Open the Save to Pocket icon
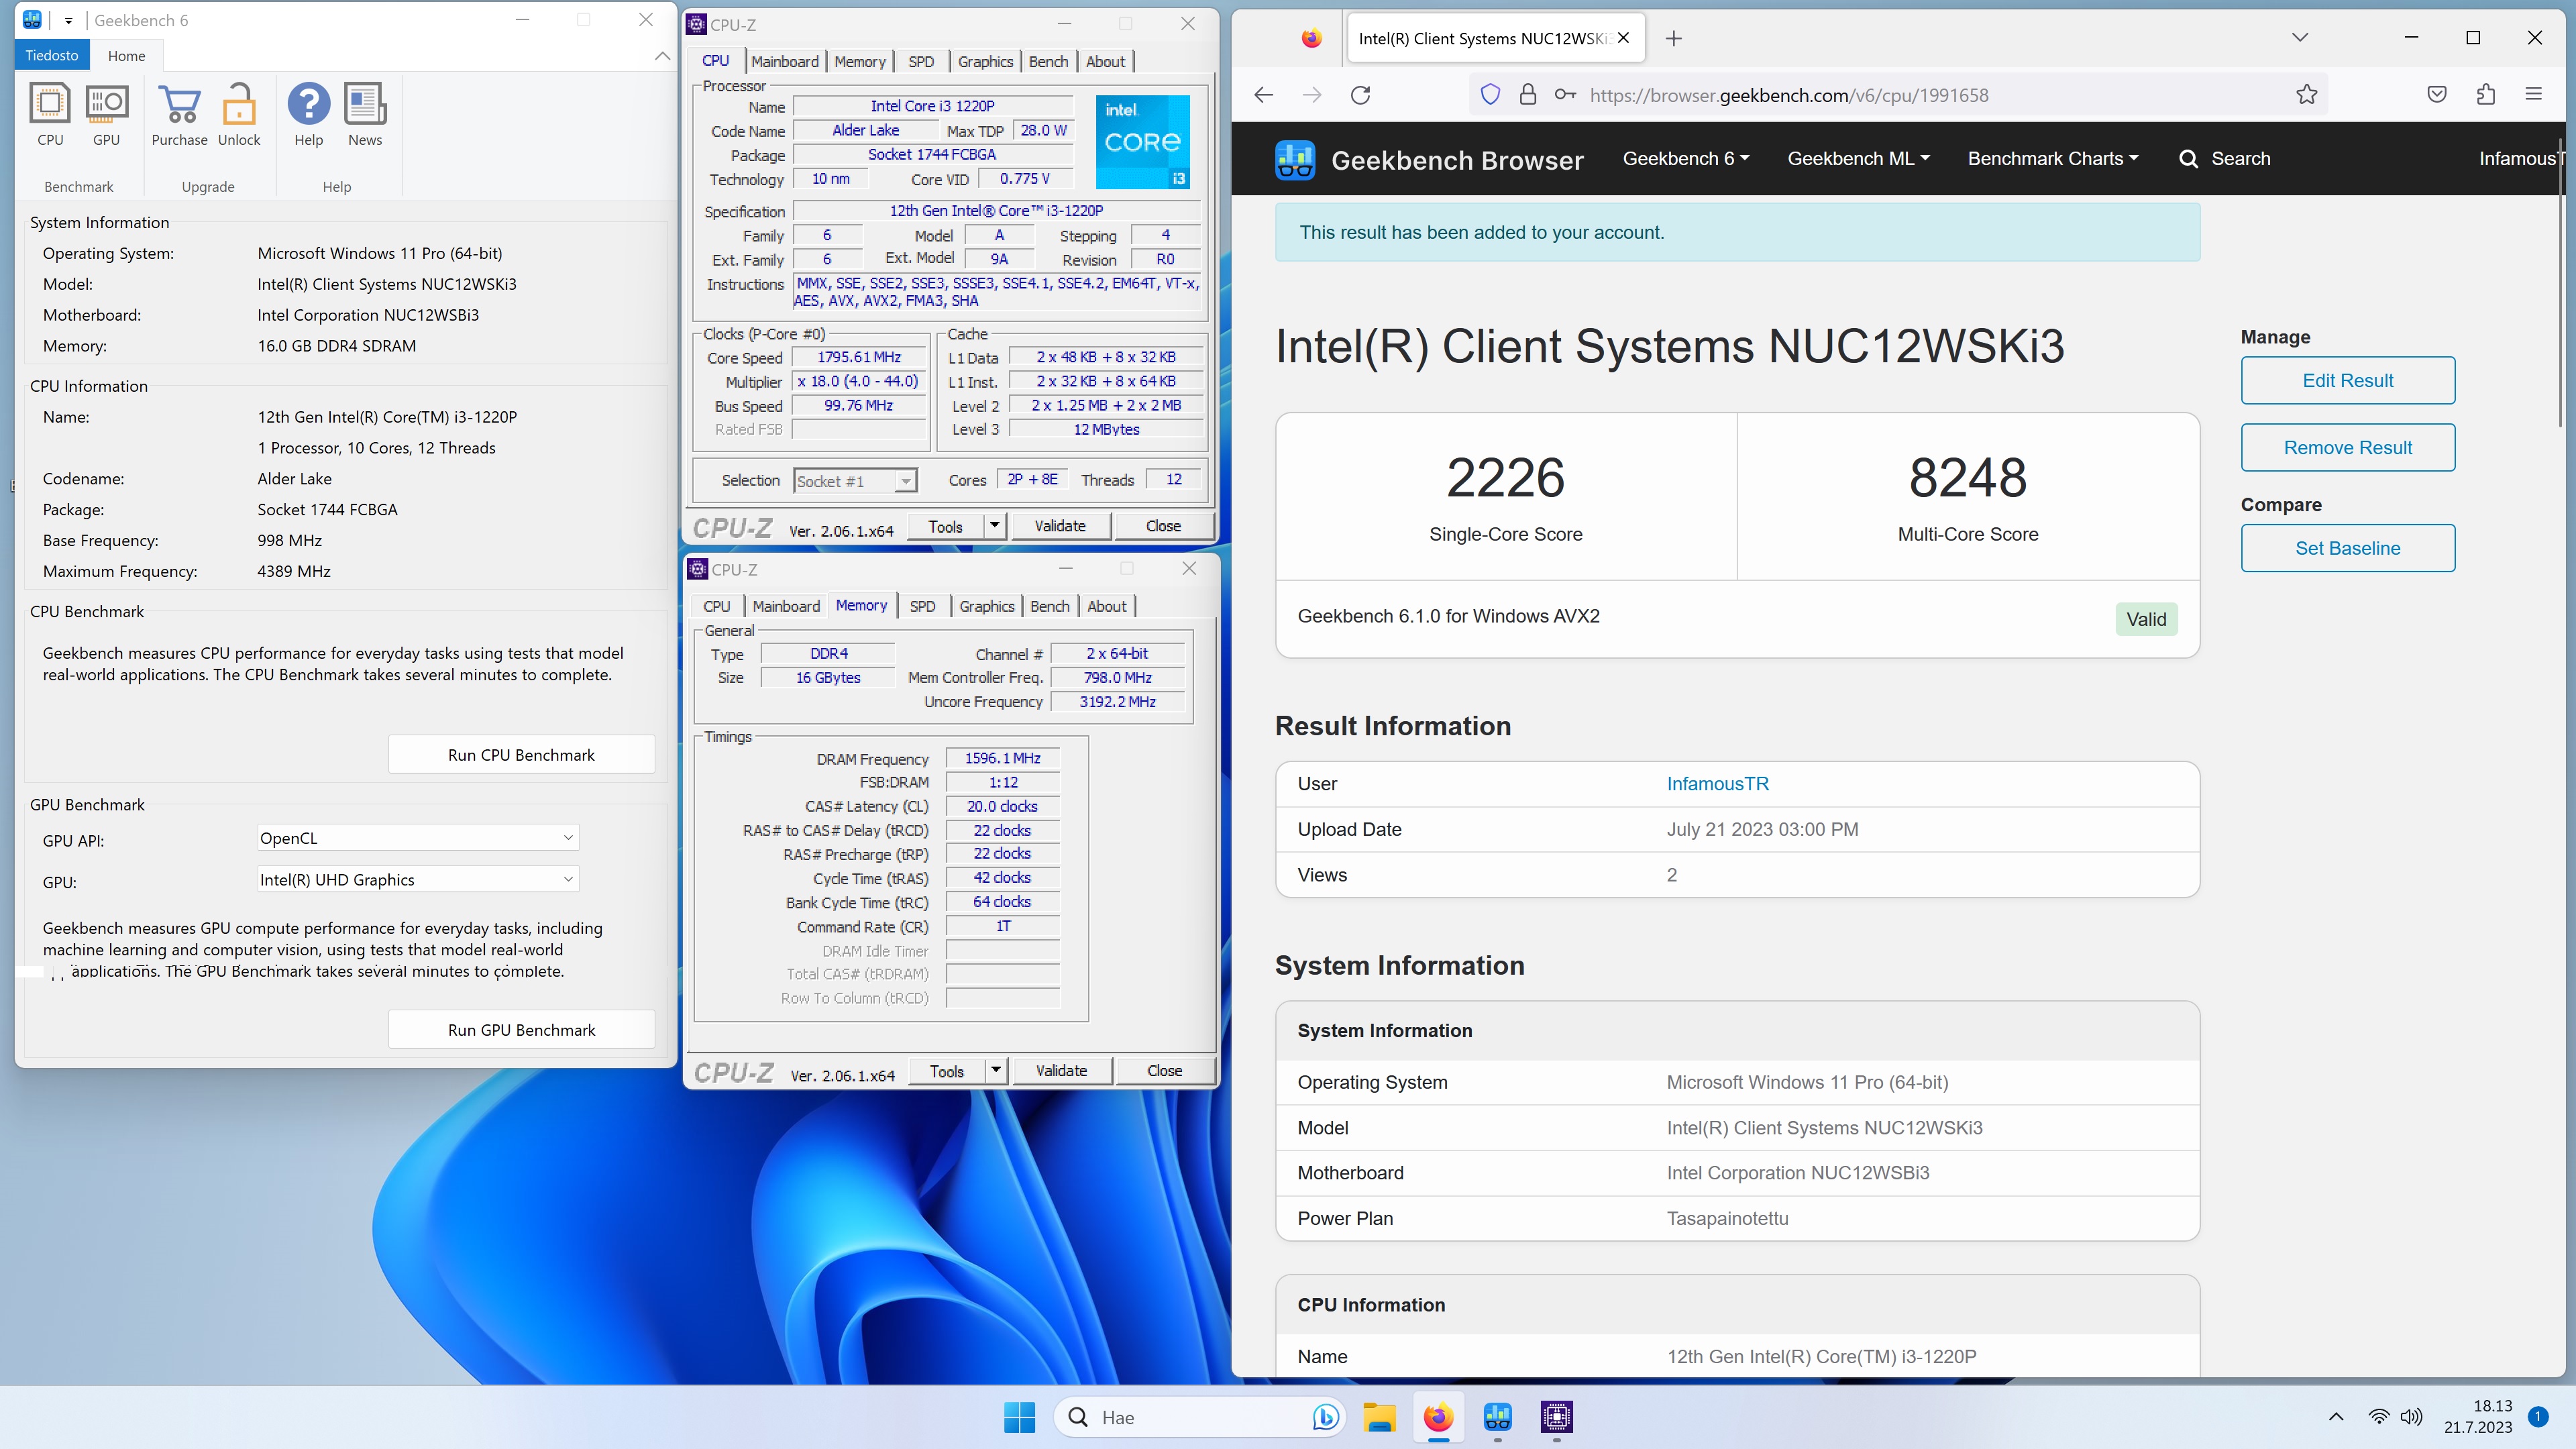 coord(2437,95)
